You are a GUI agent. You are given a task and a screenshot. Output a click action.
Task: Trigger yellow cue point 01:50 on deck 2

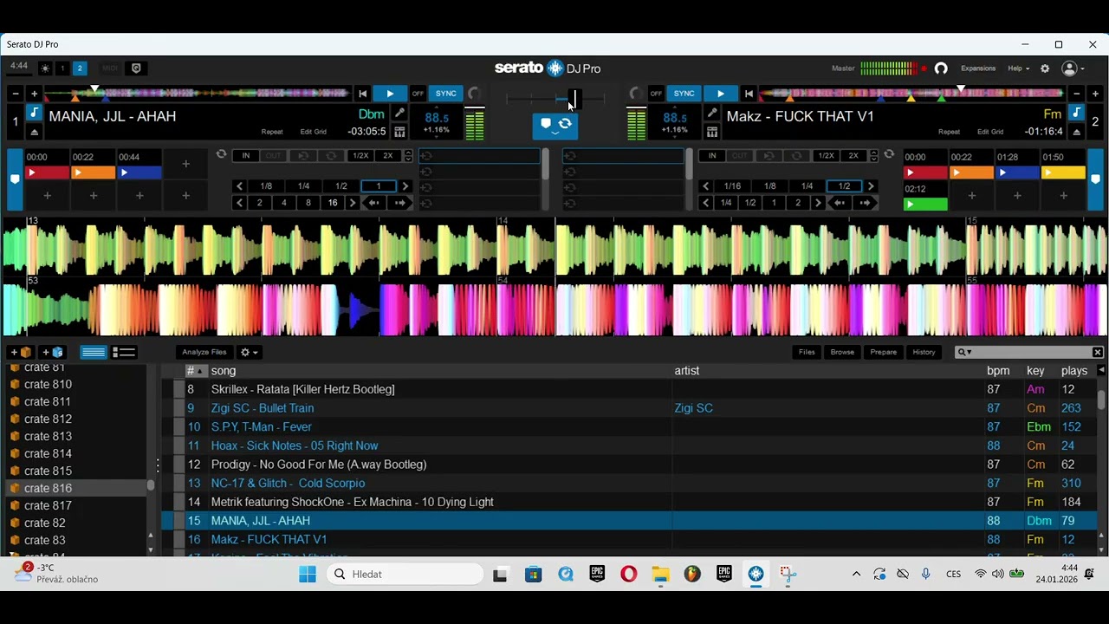tap(1063, 172)
